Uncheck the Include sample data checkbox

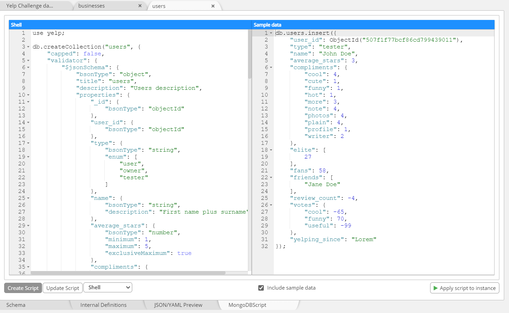261,288
